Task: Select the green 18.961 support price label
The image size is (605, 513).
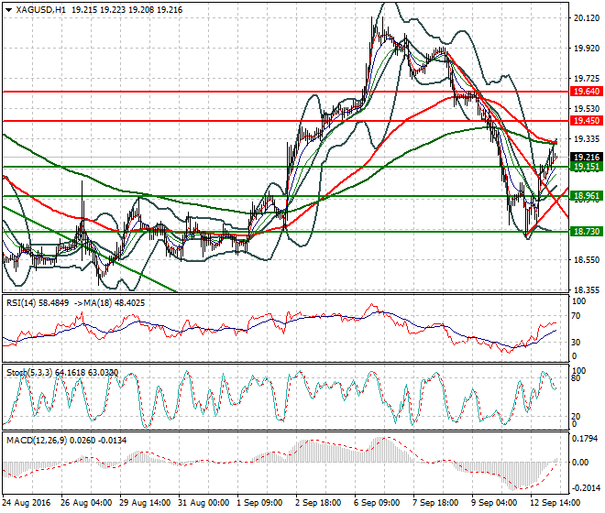Action: coord(587,196)
